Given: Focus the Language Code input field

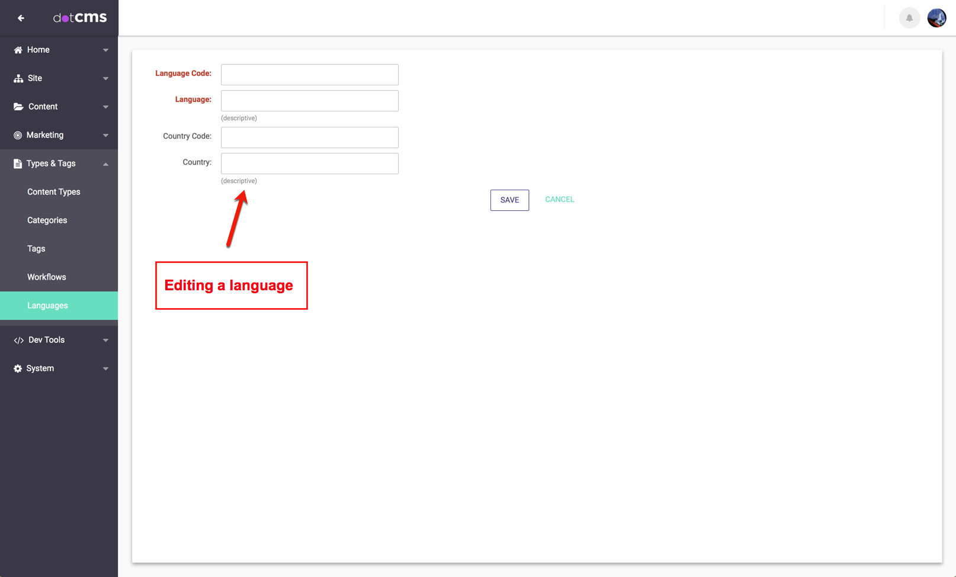Looking at the screenshot, I should 309,75.
